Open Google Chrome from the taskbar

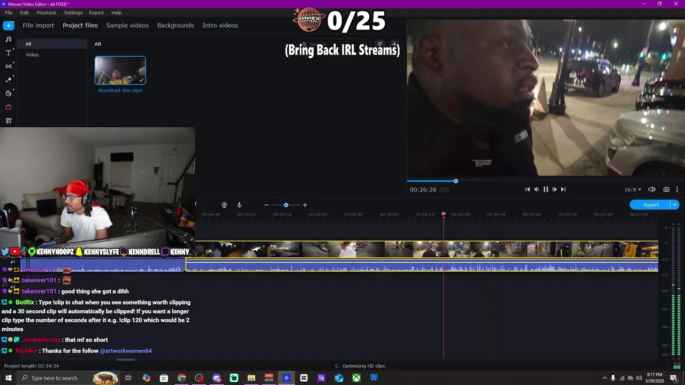click(x=182, y=378)
